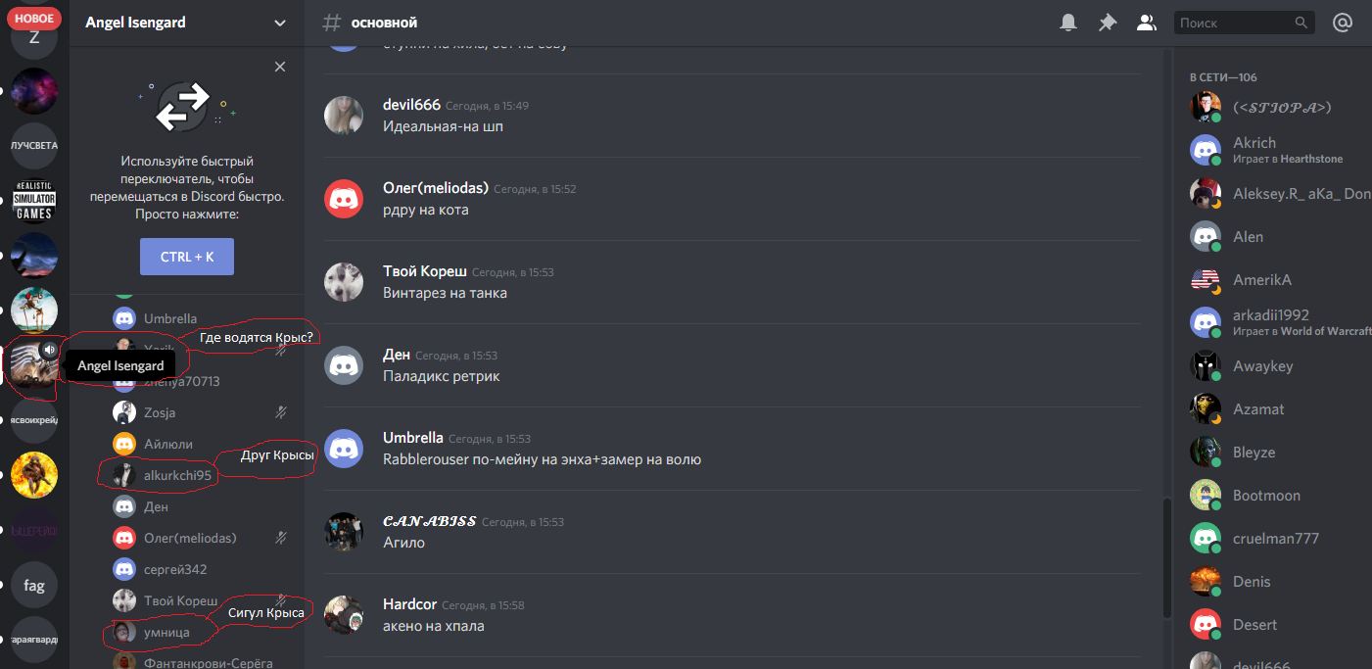Viewport: 1372px width, 669px height.
Task: Click devil666 username in chat
Action: [411, 105]
